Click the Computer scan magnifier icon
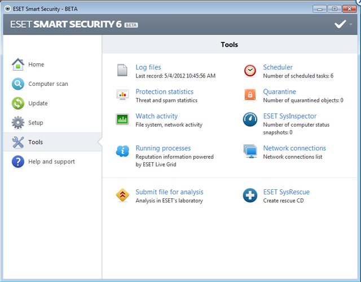This screenshot has width=361, height=282. [x=18, y=84]
